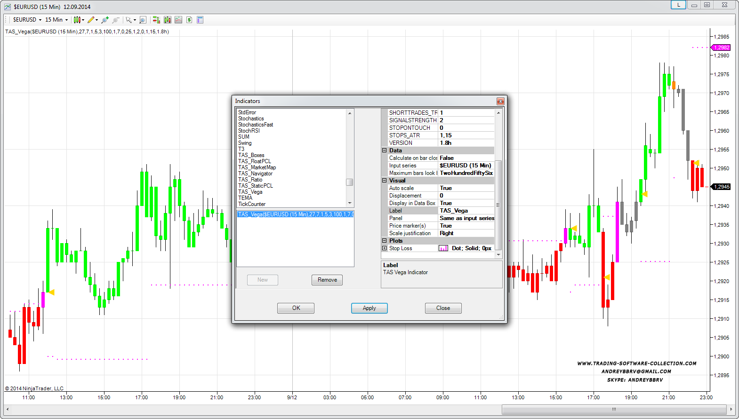Viewport: 739px width, 419px height.
Task: Open the chart style candlestick dropdown
Action: [x=79, y=20]
